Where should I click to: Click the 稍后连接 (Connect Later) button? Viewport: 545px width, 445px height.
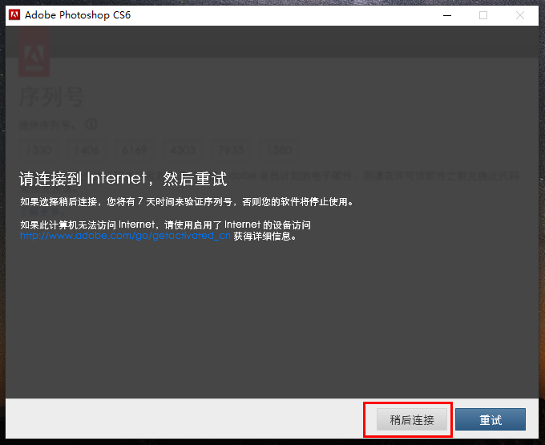pyautogui.click(x=412, y=419)
